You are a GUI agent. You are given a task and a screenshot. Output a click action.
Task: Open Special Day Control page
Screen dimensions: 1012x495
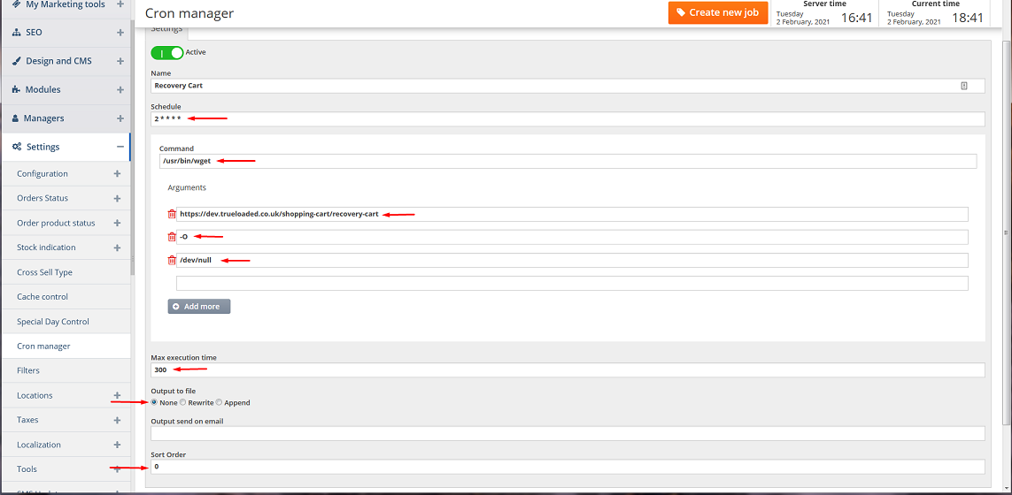pos(53,322)
